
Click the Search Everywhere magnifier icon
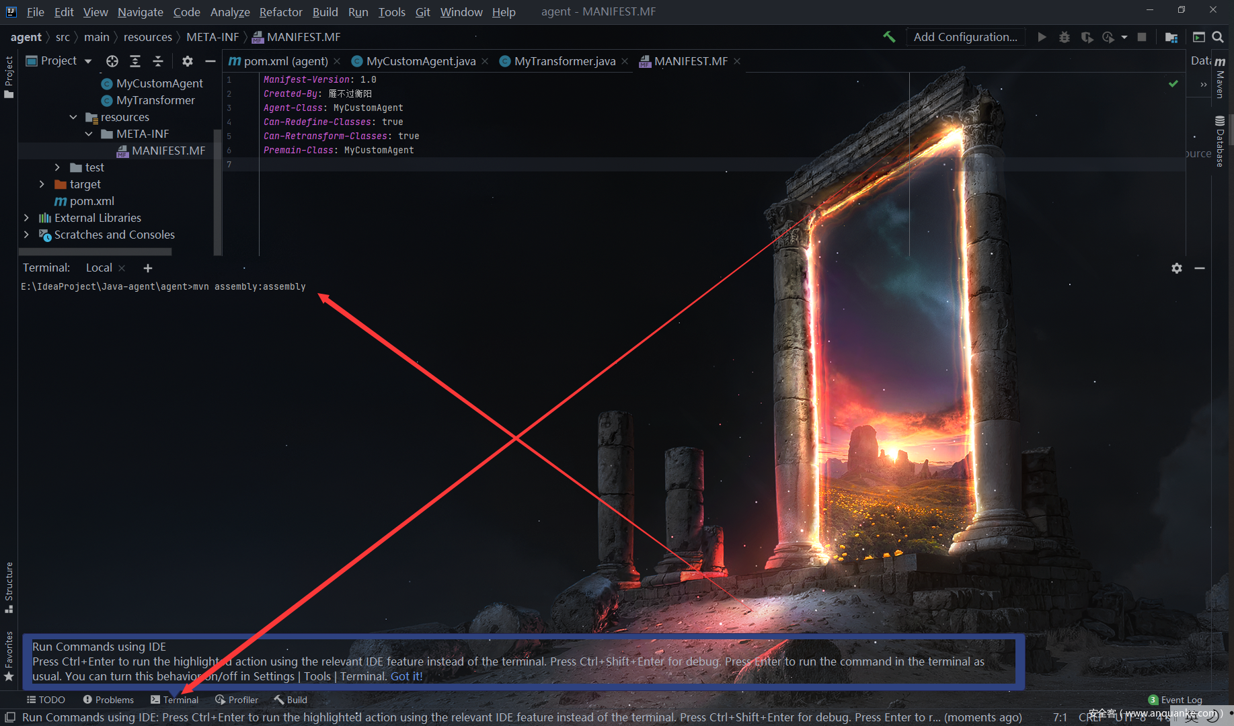coord(1218,37)
